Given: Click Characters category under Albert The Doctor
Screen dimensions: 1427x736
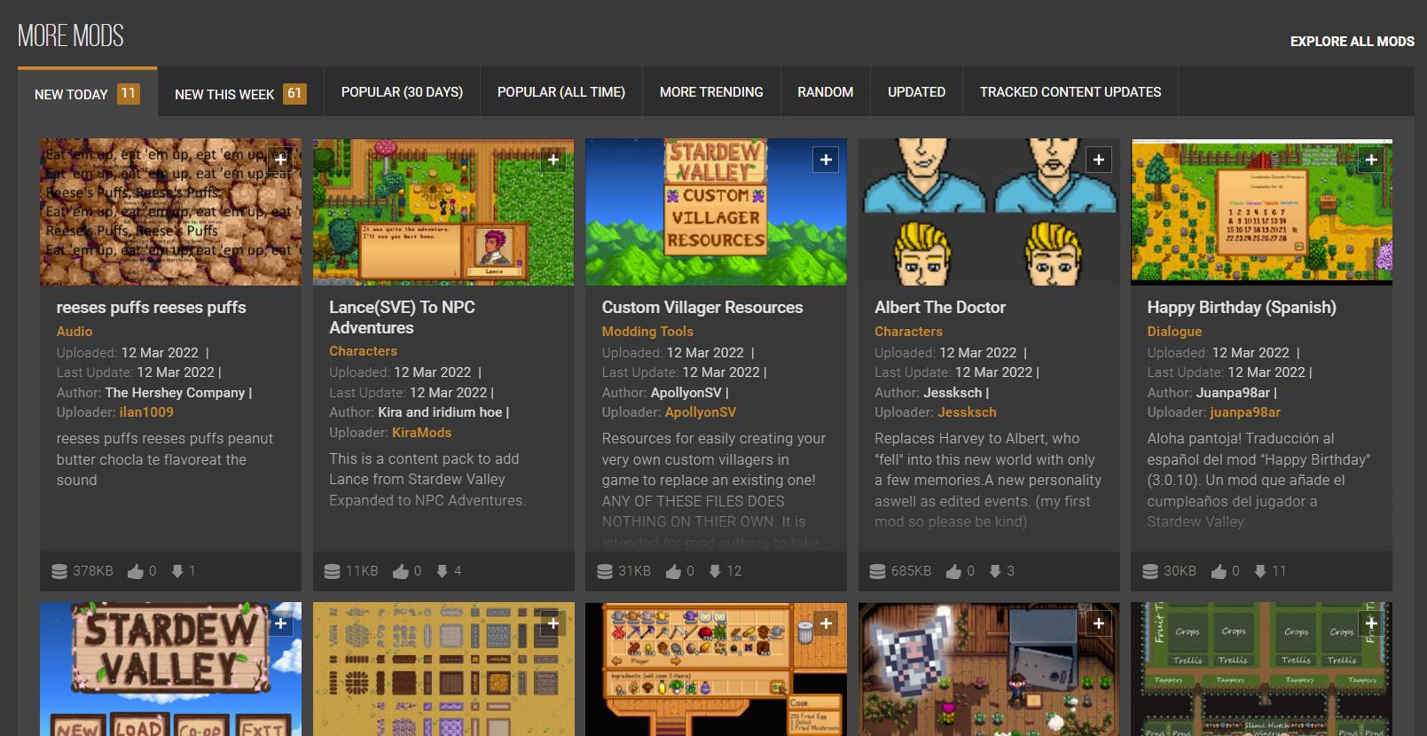Looking at the screenshot, I should [x=908, y=332].
